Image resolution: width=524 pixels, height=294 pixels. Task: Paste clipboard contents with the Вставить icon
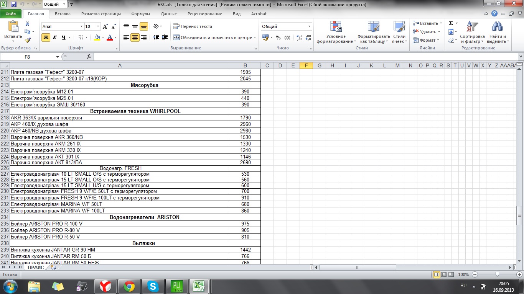(x=13, y=26)
